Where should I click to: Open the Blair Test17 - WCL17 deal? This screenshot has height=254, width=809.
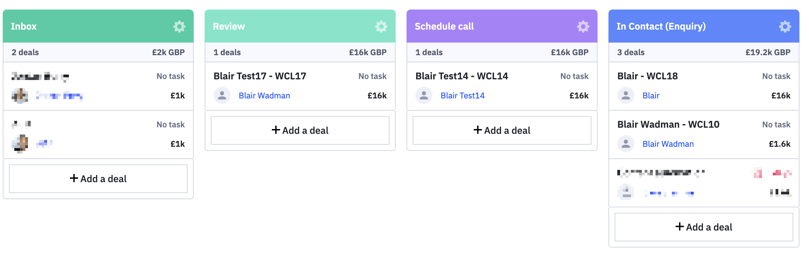[x=260, y=76]
